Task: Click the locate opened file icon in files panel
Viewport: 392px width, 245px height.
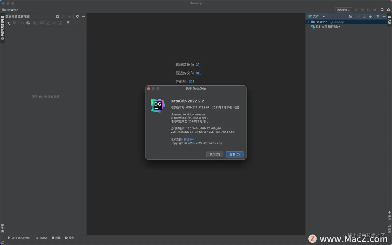Action: click(x=358, y=16)
